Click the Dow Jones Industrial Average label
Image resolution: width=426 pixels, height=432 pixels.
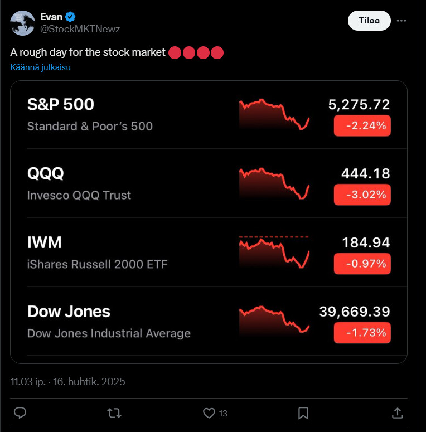click(109, 333)
